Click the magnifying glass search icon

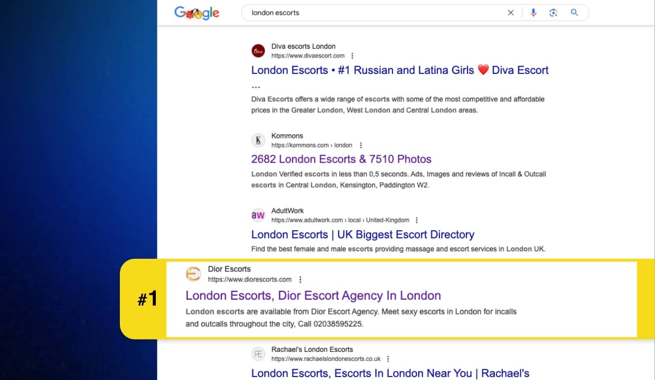pos(574,13)
